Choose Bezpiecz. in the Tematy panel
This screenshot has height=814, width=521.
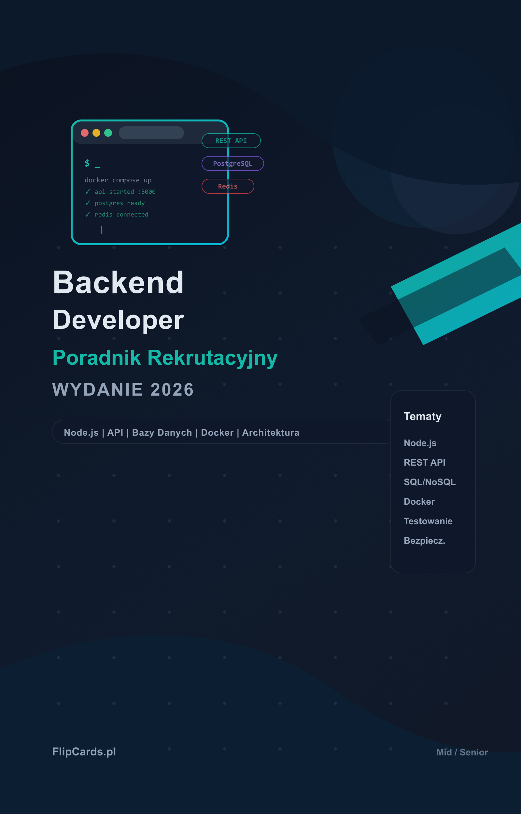pyautogui.click(x=424, y=541)
